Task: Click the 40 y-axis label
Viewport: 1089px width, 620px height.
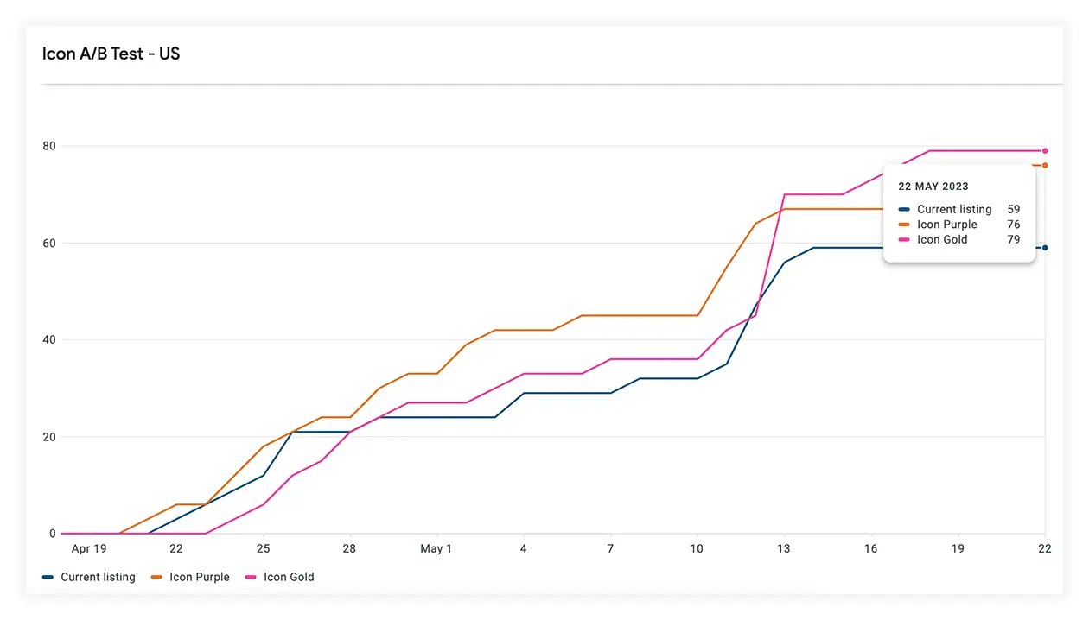Action: pos(49,340)
